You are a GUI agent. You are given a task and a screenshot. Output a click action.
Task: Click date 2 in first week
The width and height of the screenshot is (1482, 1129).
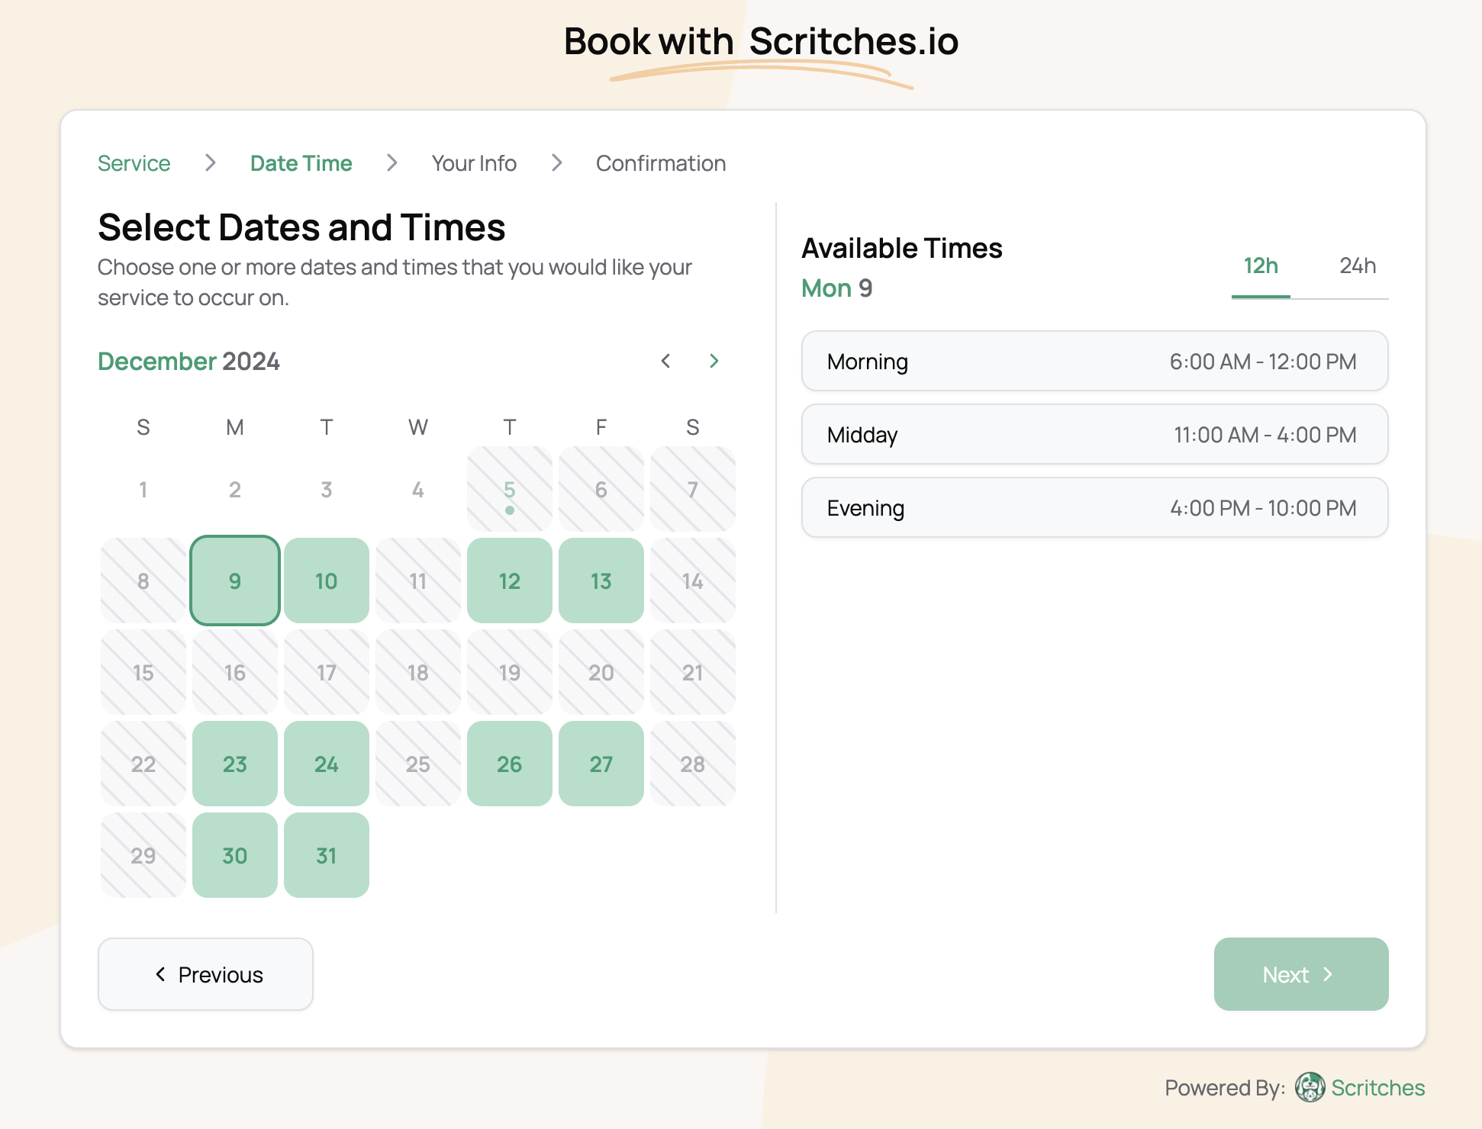(x=235, y=489)
